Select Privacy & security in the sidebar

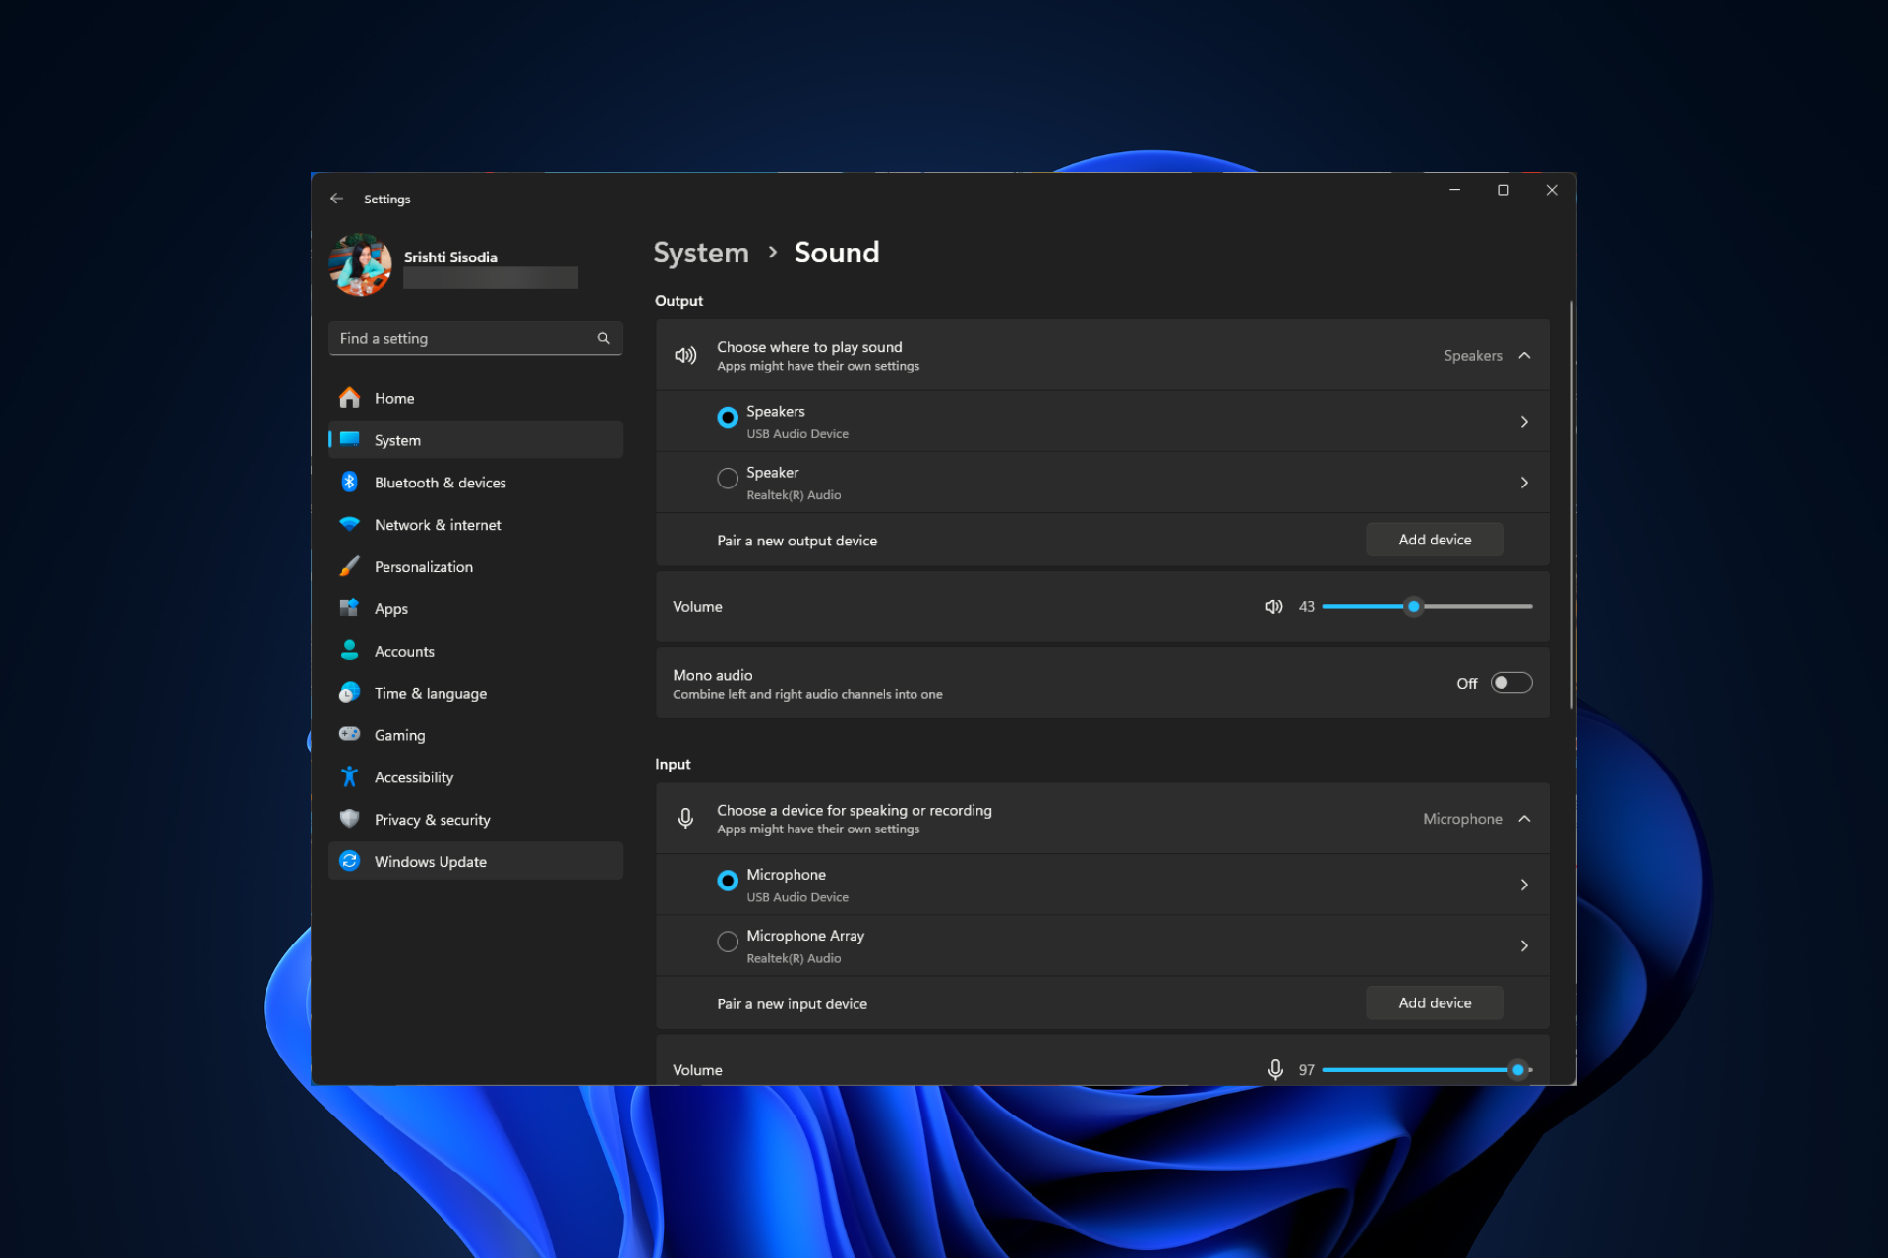tap(349, 819)
